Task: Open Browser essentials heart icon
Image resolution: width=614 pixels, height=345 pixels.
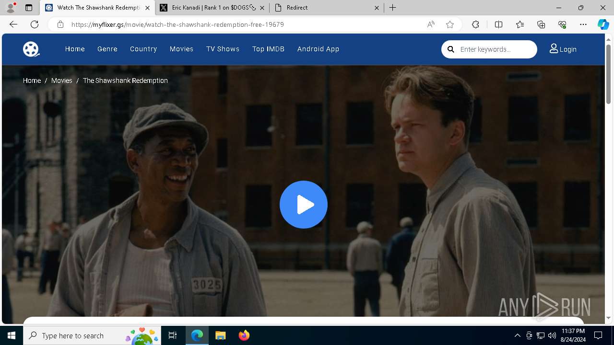Action: click(562, 24)
